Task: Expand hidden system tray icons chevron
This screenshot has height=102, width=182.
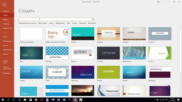Action: point(155,100)
